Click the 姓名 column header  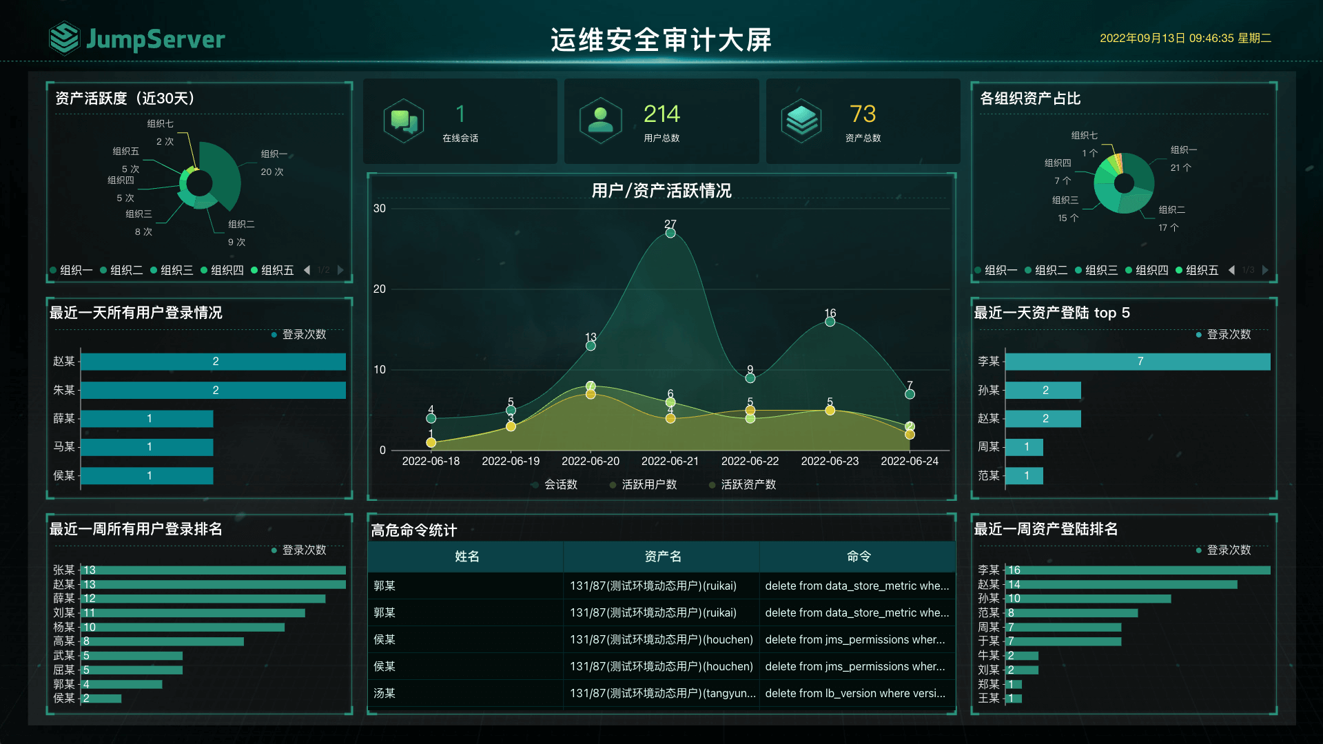pos(466,557)
